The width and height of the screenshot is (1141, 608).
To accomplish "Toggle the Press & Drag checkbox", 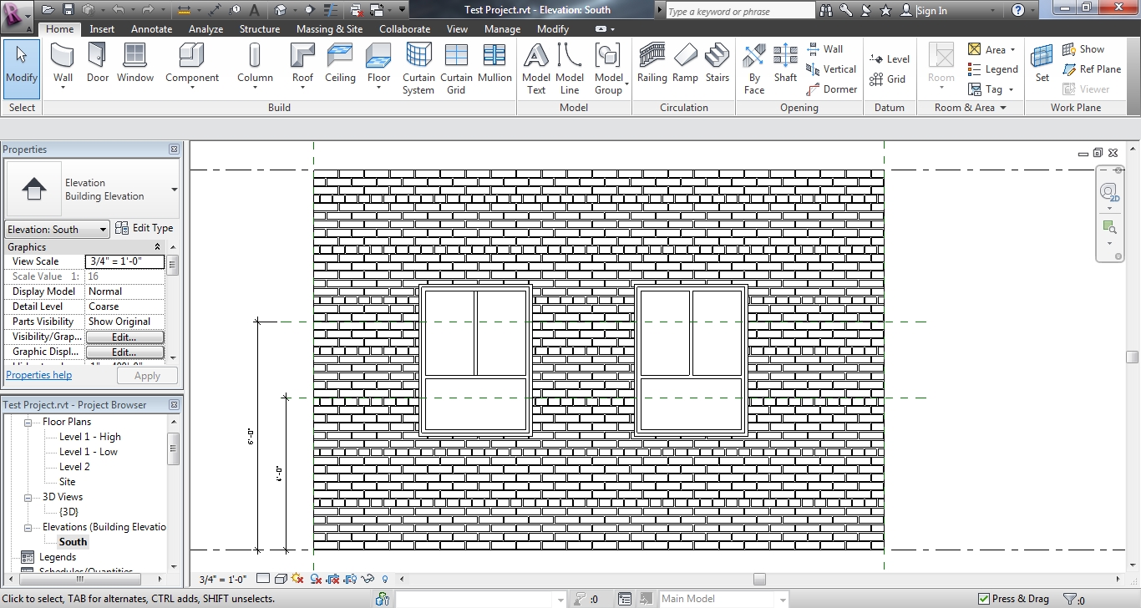I will coord(984,599).
